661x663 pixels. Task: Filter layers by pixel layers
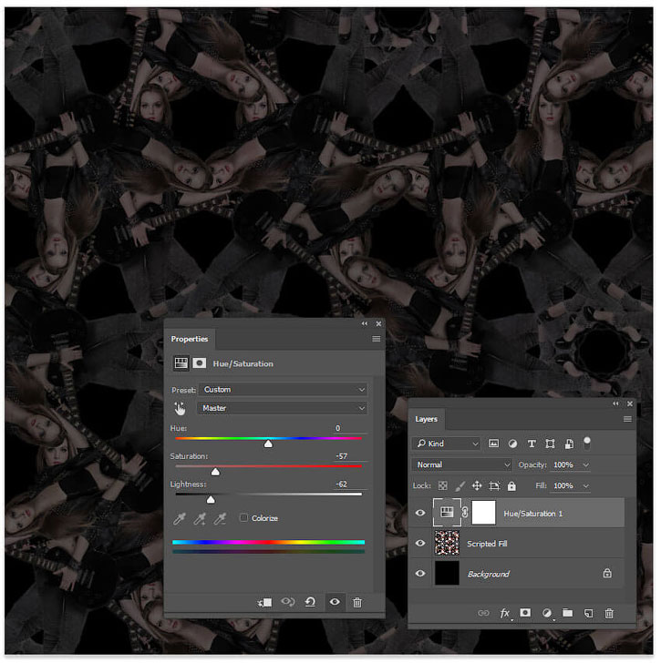click(x=495, y=445)
